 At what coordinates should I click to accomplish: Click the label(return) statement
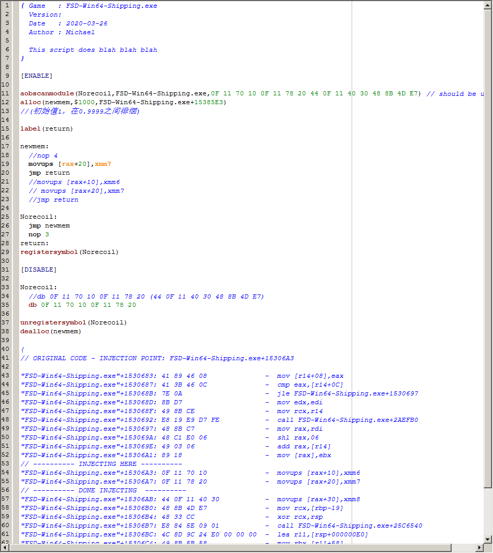[x=47, y=129]
